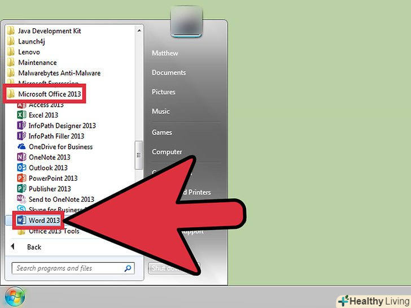This screenshot has height=308, width=411.
Task: Expand the Office 2013 Tools folder
Action: 48,231
